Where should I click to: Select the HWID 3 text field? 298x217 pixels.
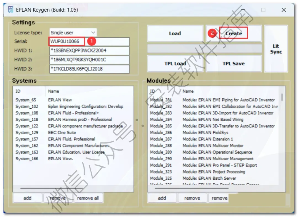(89, 69)
